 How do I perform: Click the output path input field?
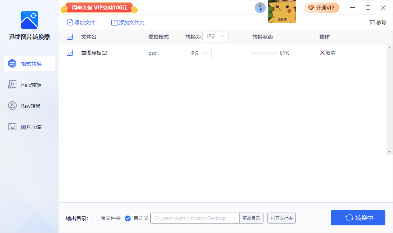195,218
